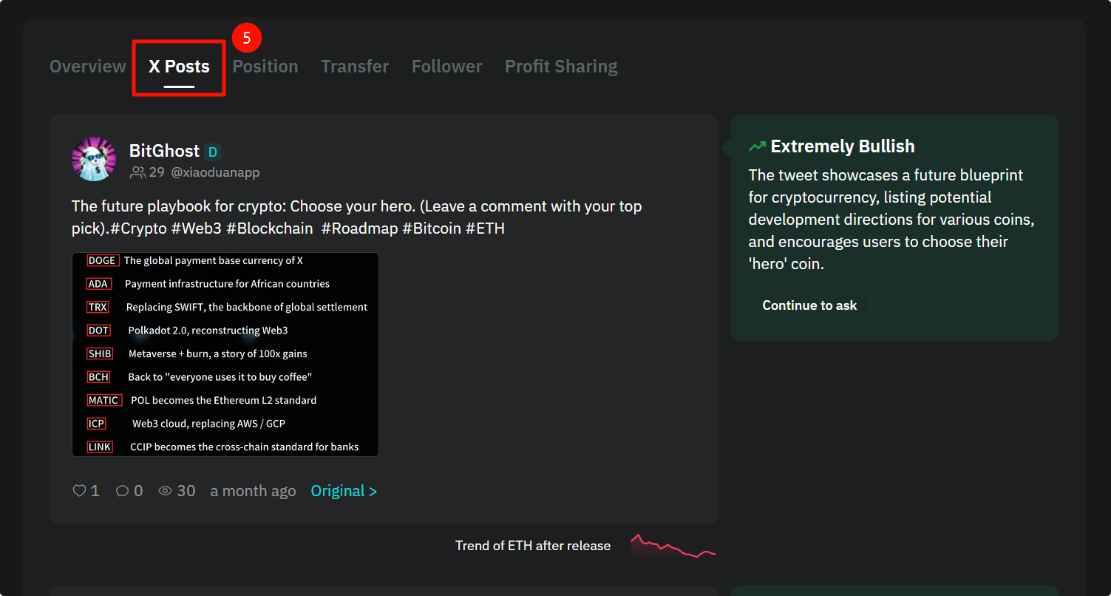Open comments via the speech bubble icon
The width and height of the screenshot is (1111, 596).
[123, 490]
